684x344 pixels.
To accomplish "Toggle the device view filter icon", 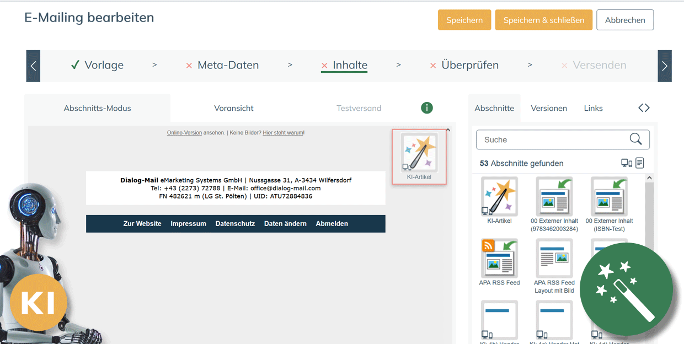I will pyautogui.click(x=626, y=163).
